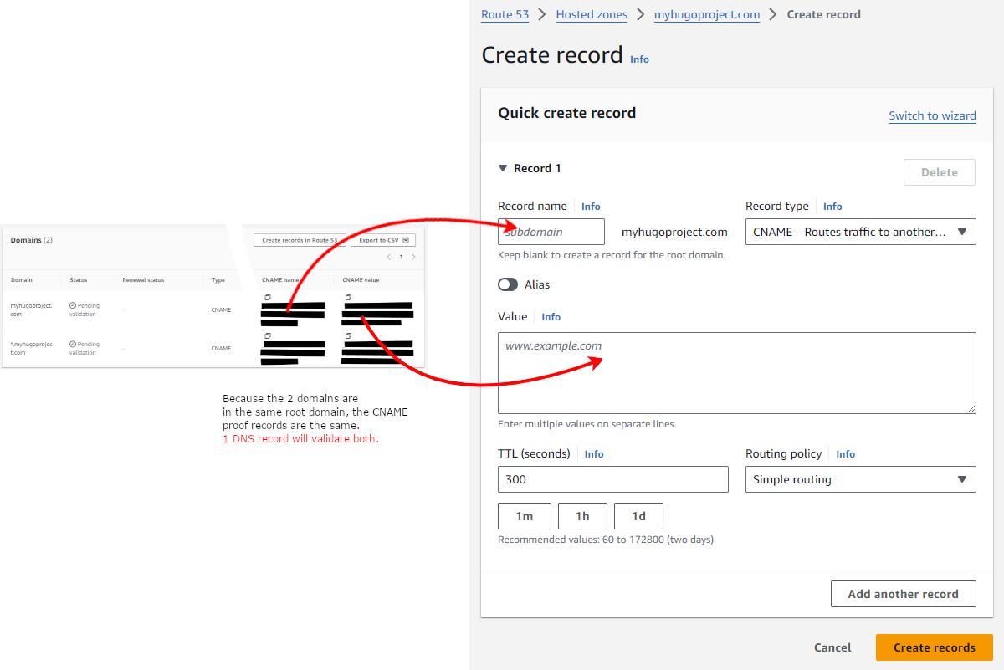The image size is (1004, 670).
Task: Click the Create records button
Action: pos(935,647)
